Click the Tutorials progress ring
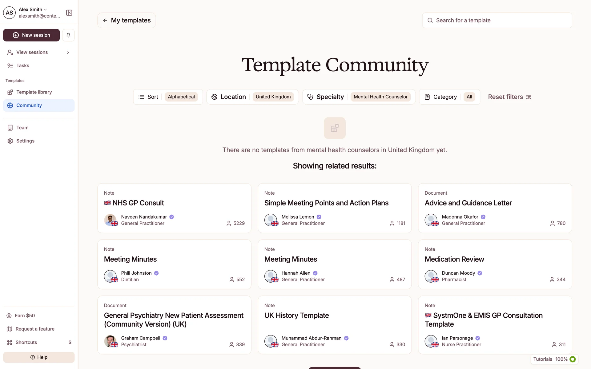 [x=573, y=359]
